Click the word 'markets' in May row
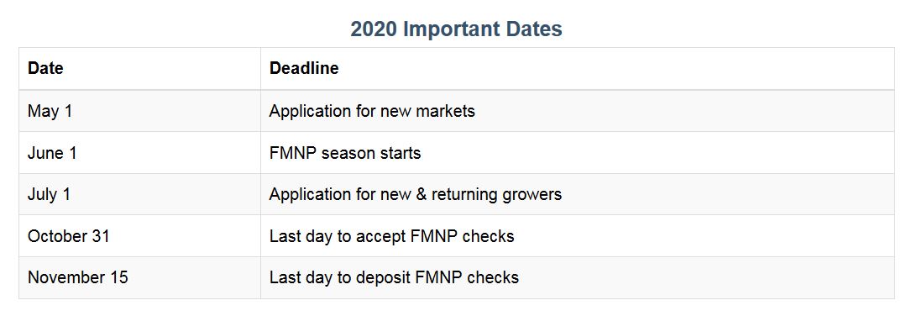The width and height of the screenshot is (906, 316). click(x=447, y=111)
